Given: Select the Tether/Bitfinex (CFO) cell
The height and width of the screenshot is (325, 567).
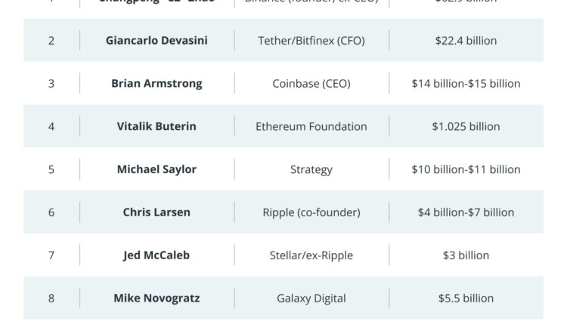Looking at the screenshot, I should pos(311,41).
